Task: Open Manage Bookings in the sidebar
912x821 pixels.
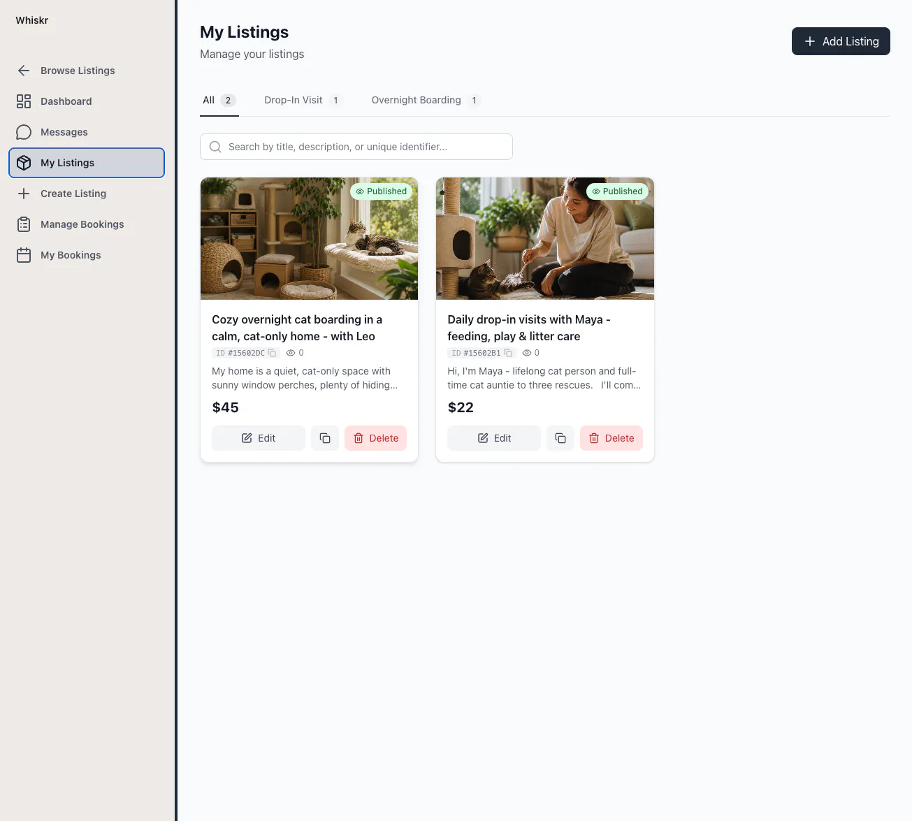Action: point(87,224)
